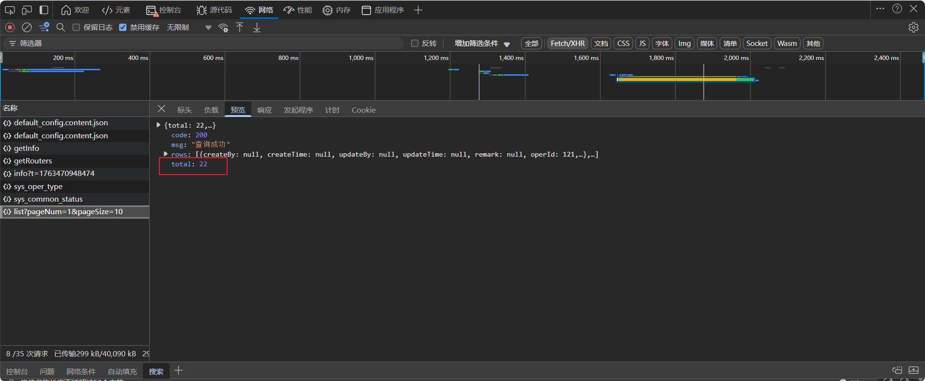
Task: Switch to 计时 timing tab
Action: (332, 110)
